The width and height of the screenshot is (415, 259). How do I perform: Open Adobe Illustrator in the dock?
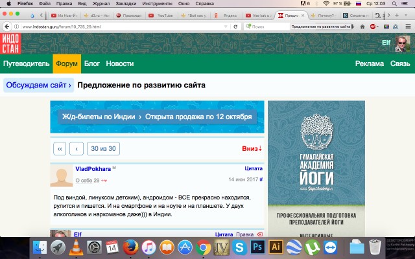[275, 247]
